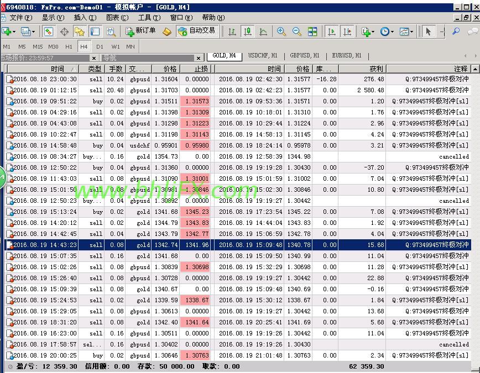Sort by the 注释 column header
480x373 pixels.
[x=429, y=69]
